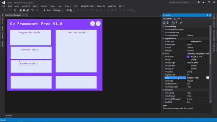Click the Find in Files toolbar icon

tap(67, 10)
